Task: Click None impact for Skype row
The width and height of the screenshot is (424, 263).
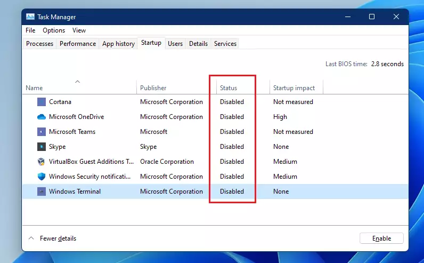Action: [x=281, y=147]
